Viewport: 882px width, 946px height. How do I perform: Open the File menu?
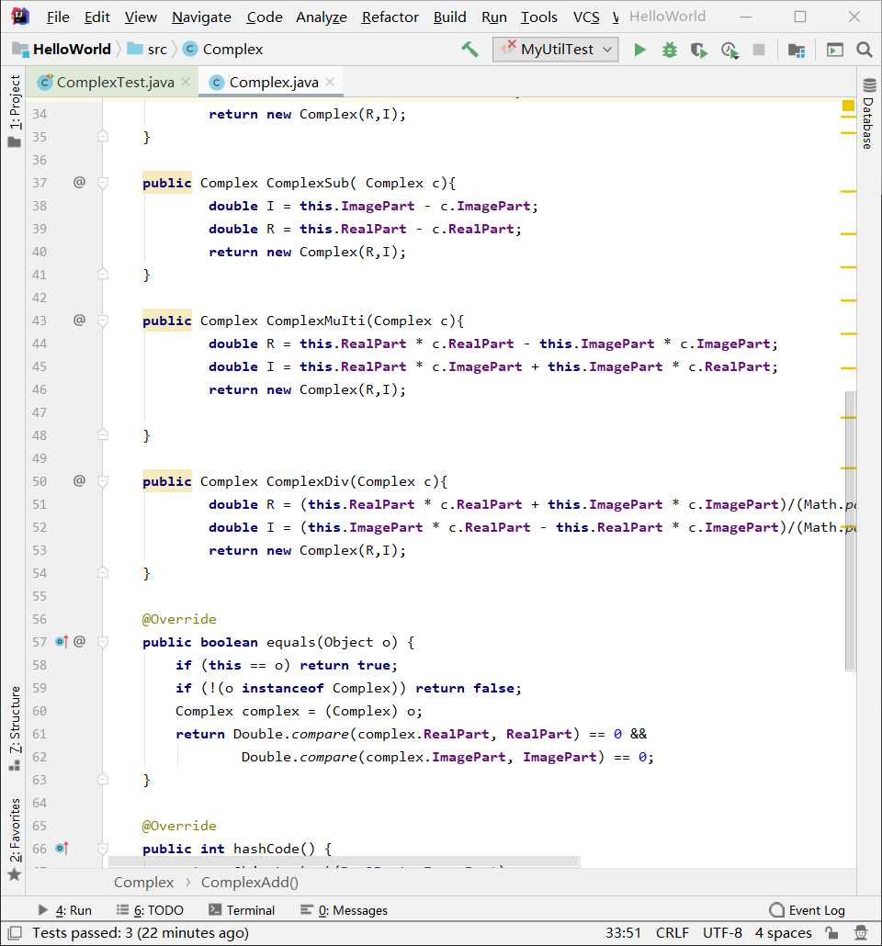58,17
